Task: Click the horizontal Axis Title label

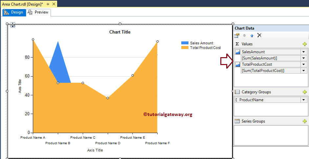Action: [x=95, y=150]
